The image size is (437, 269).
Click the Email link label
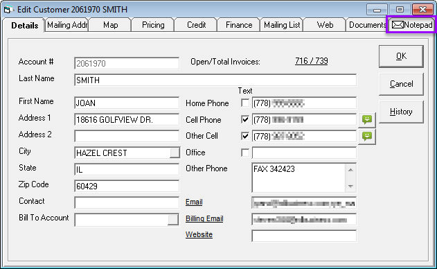(x=194, y=202)
